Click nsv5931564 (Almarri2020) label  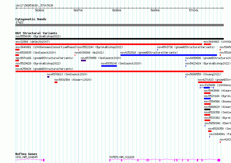pyautogui.click(x=73, y=80)
